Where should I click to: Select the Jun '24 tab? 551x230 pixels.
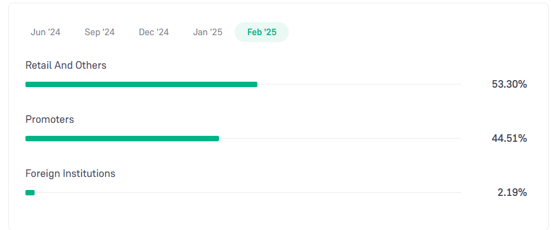click(x=45, y=32)
